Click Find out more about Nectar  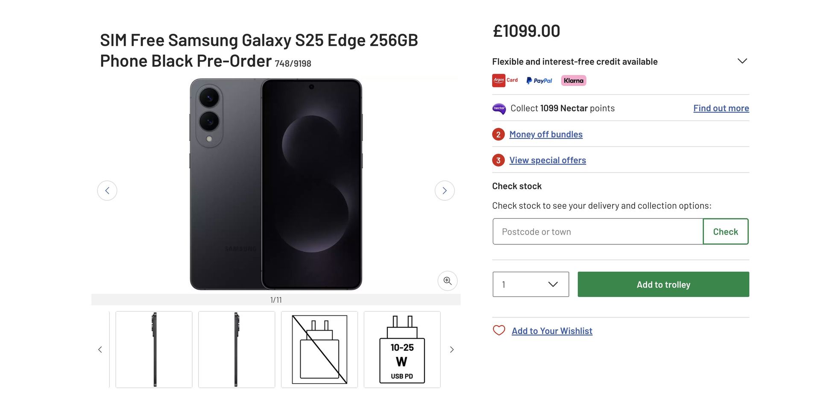(721, 109)
